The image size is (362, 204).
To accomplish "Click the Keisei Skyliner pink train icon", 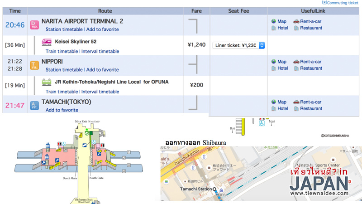I will 47,42.
